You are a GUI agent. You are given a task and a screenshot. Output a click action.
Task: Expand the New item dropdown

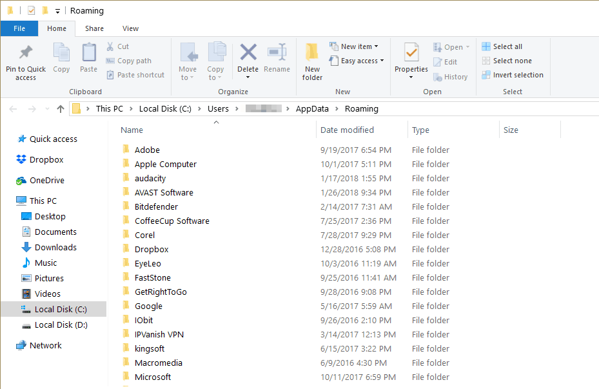[354, 46]
